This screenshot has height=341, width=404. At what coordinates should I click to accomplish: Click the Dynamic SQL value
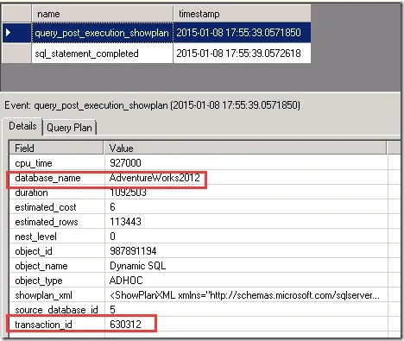[138, 266]
